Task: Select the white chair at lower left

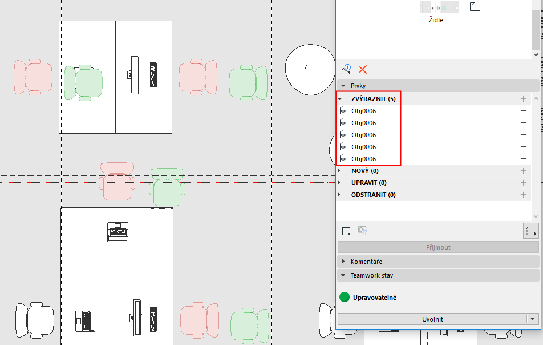Action: pyautogui.click(x=35, y=320)
